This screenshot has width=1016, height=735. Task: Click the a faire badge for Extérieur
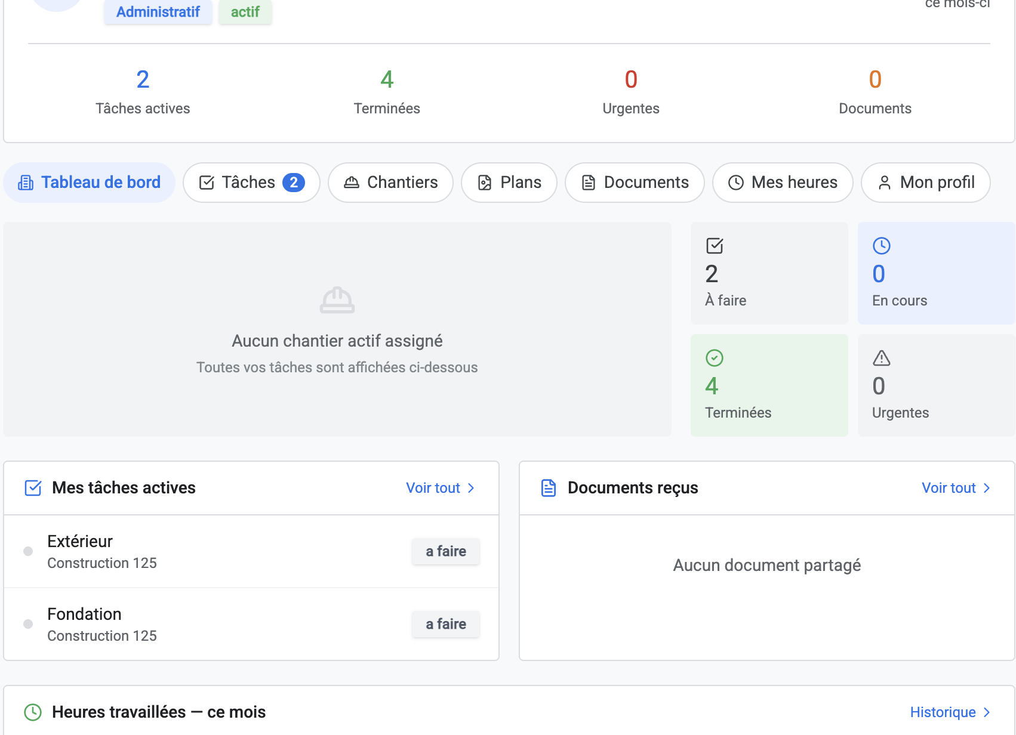pyautogui.click(x=446, y=551)
